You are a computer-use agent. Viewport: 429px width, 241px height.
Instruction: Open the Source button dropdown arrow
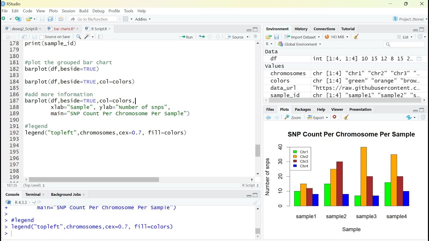point(247,37)
